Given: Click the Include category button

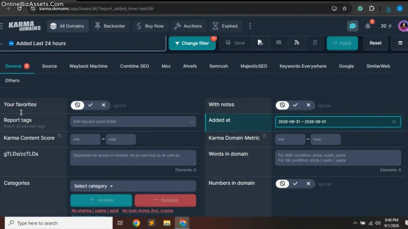Looking at the screenshot, I should point(101,200).
